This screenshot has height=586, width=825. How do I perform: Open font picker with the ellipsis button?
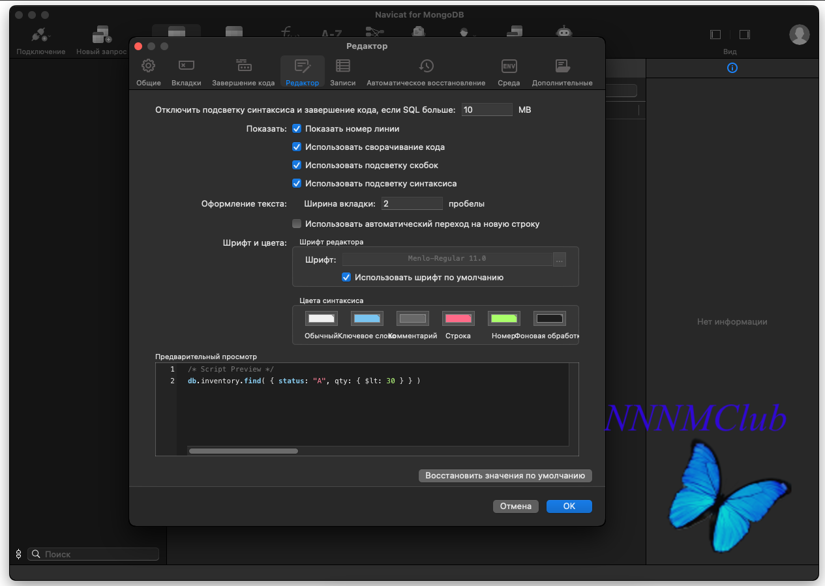pyautogui.click(x=559, y=259)
